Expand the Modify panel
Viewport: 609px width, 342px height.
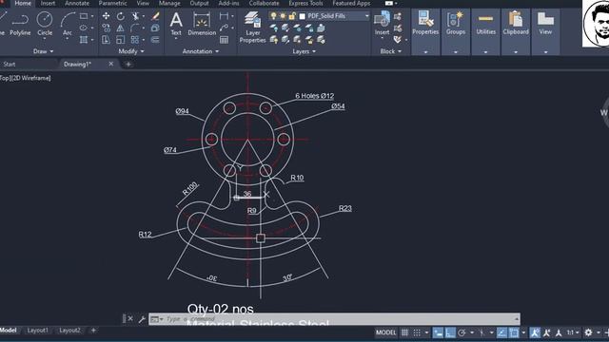[x=131, y=51]
